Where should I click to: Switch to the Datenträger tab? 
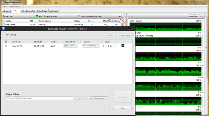click(42, 11)
